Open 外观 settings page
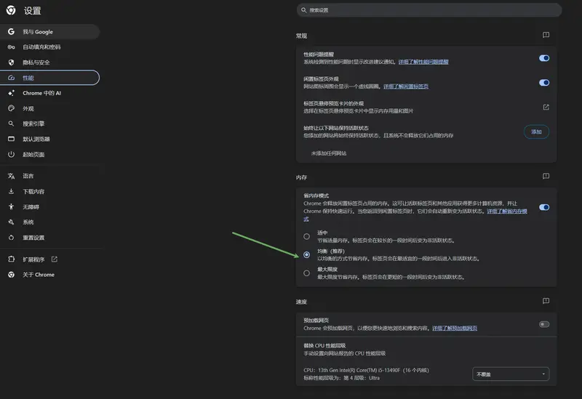Screen dimensions: 582x399 click(x=49, y=108)
